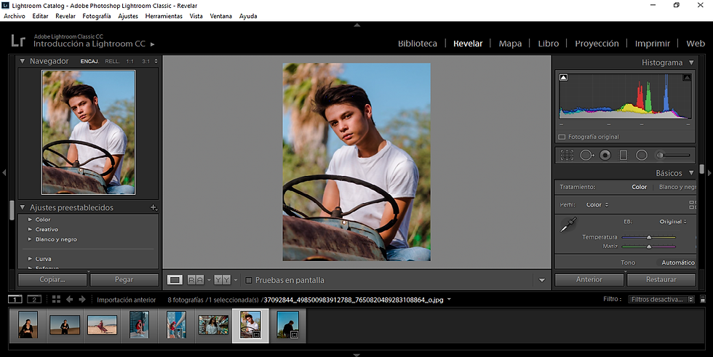Viewport: 713px width, 357px height.
Task: Open second window display 2
Action: pyautogui.click(x=34, y=300)
